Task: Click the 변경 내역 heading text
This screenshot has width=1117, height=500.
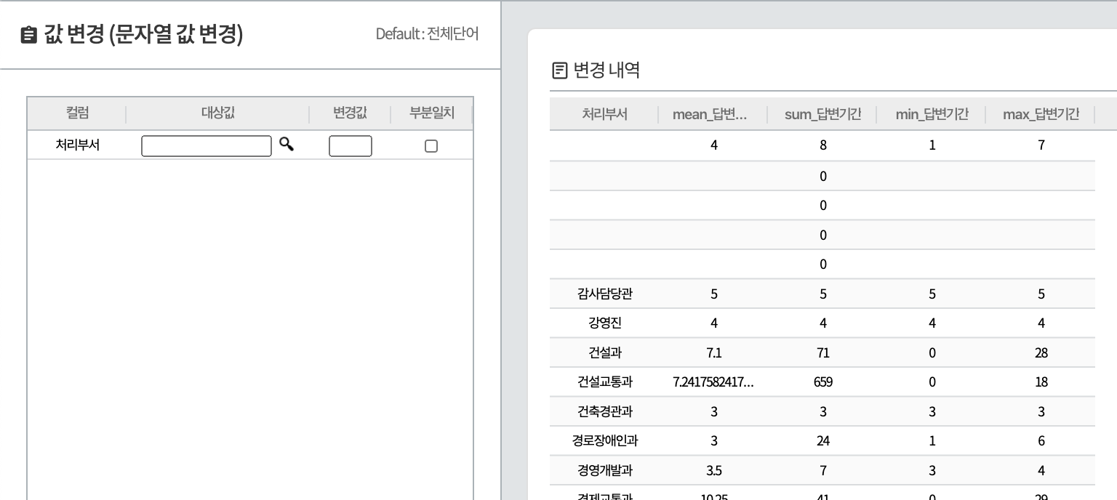Action: coord(606,70)
